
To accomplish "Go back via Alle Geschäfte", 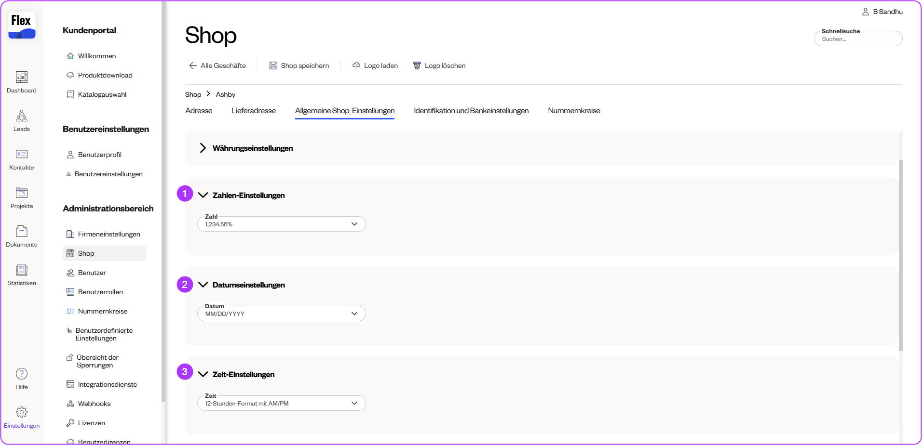I will 217,65.
